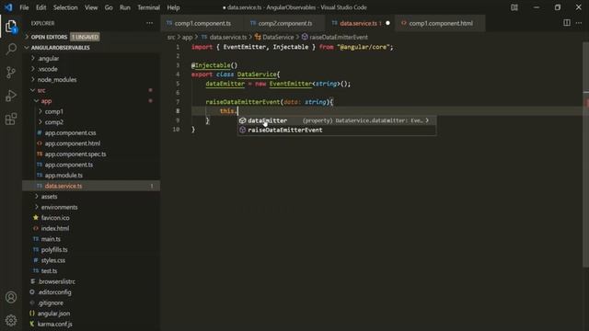
Task: Open the Manage gear icon
Action: 11,320
